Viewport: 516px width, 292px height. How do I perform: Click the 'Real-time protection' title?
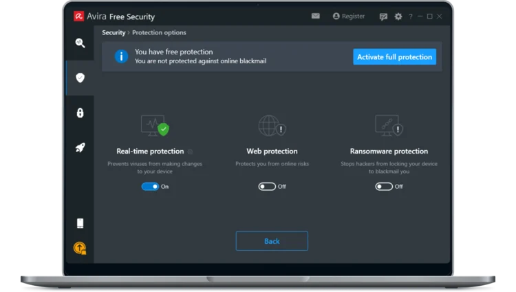pos(150,152)
